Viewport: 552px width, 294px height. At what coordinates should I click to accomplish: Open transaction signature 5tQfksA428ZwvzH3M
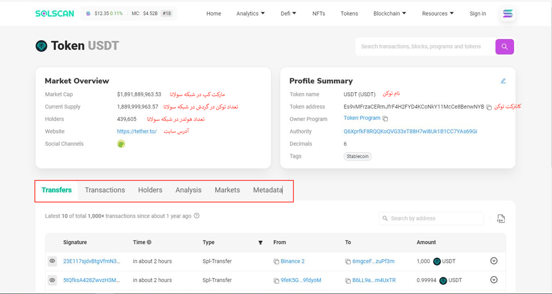click(92, 280)
